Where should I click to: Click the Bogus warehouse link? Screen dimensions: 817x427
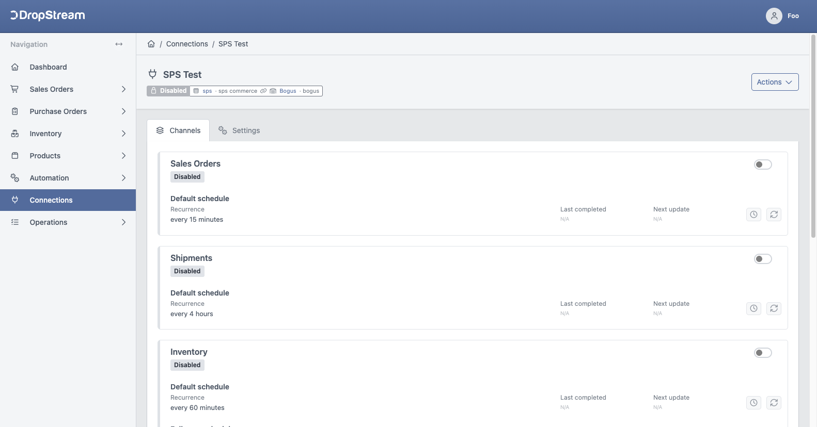click(288, 91)
